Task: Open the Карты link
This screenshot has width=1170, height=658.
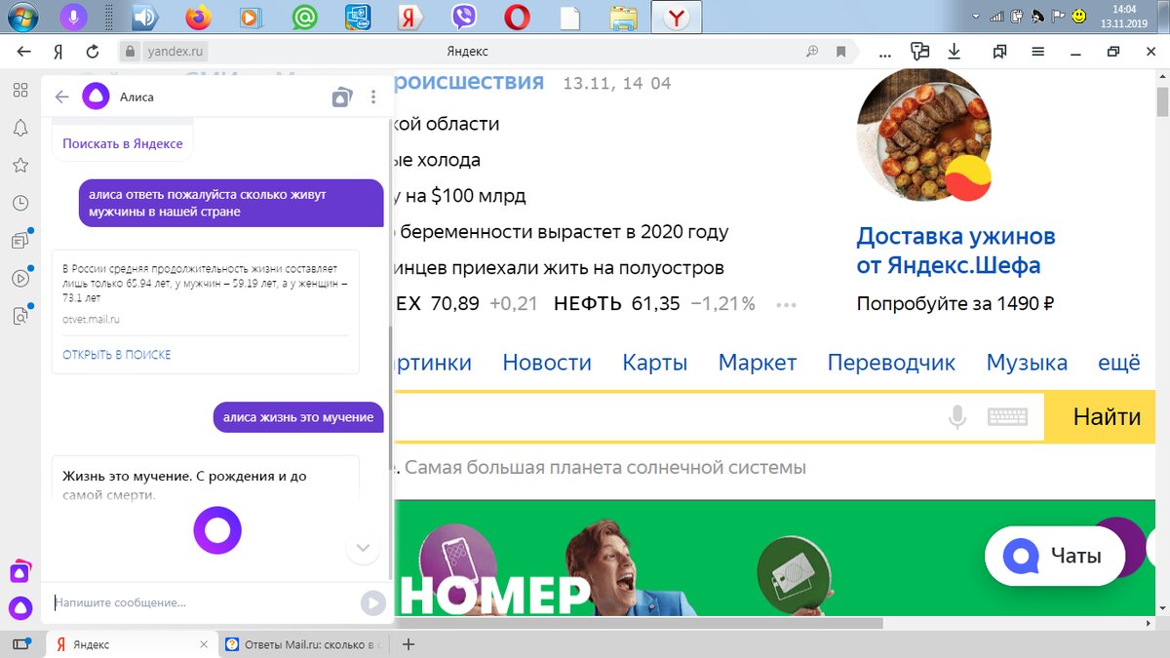Action: click(x=655, y=363)
